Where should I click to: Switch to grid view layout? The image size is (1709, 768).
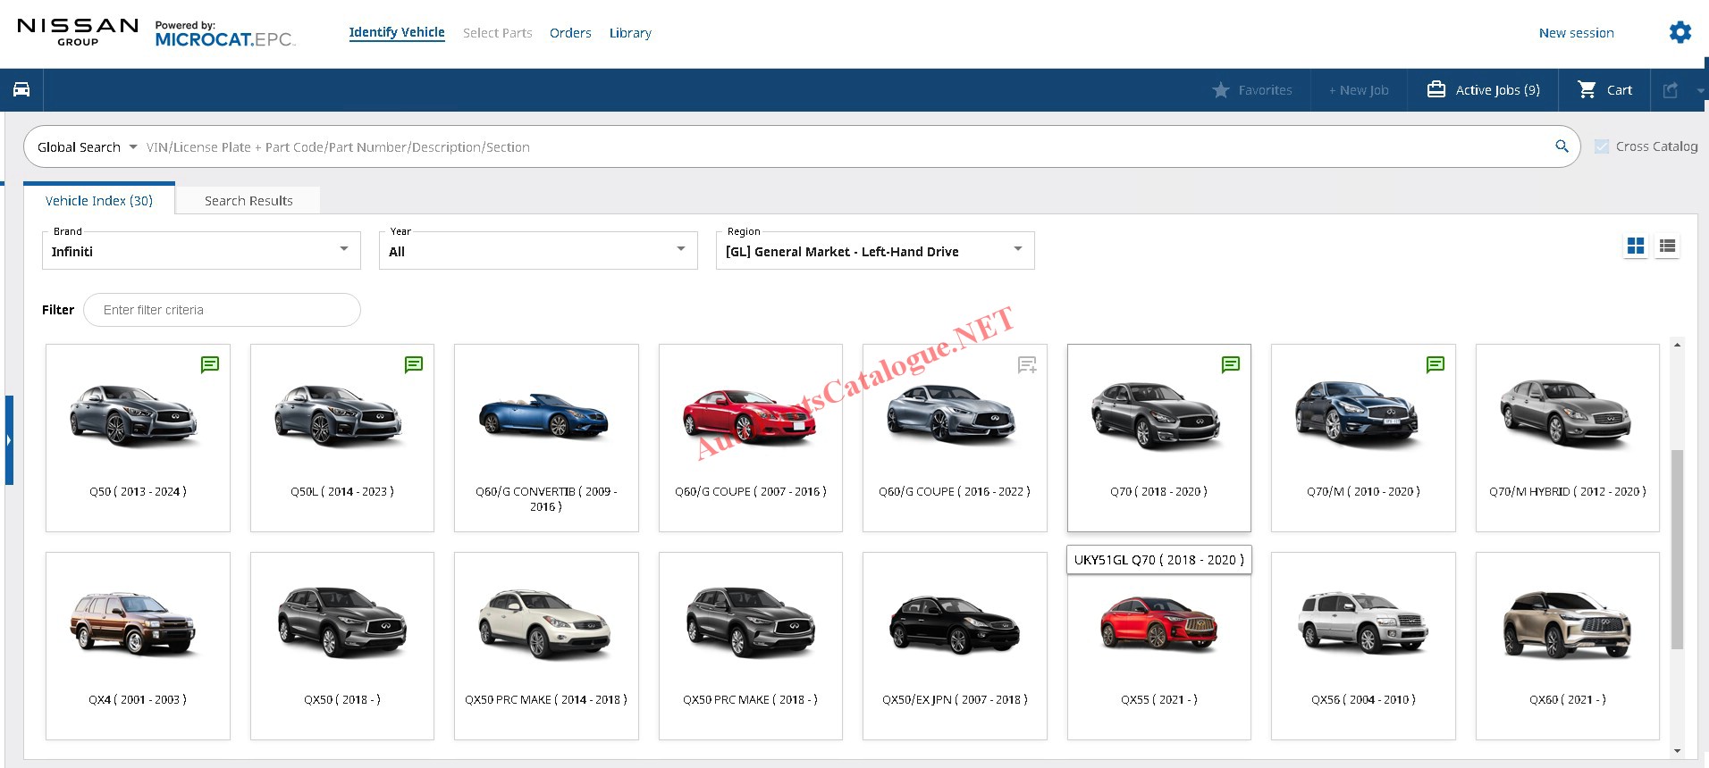tap(1636, 246)
